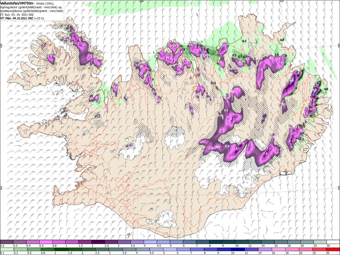340x255 pixels.
Task: Pick the bottom-row swatch between 3 and 3.5
Action: pos(116,249)
